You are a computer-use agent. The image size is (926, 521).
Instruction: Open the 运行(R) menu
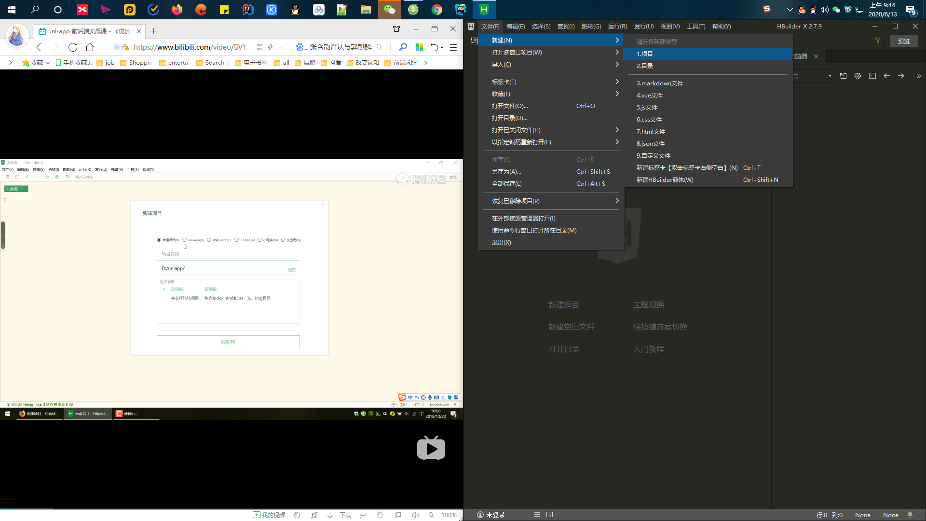click(x=617, y=27)
